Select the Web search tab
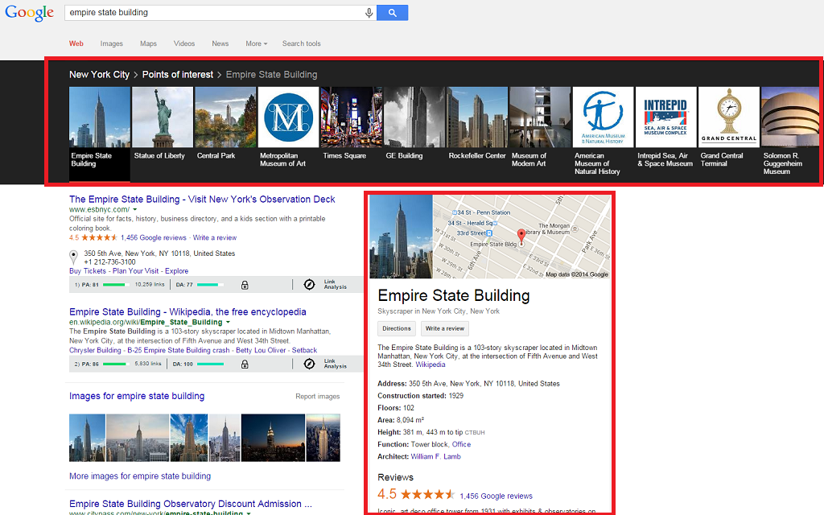Image resolution: width=824 pixels, height=515 pixels. click(x=76, y=43)
